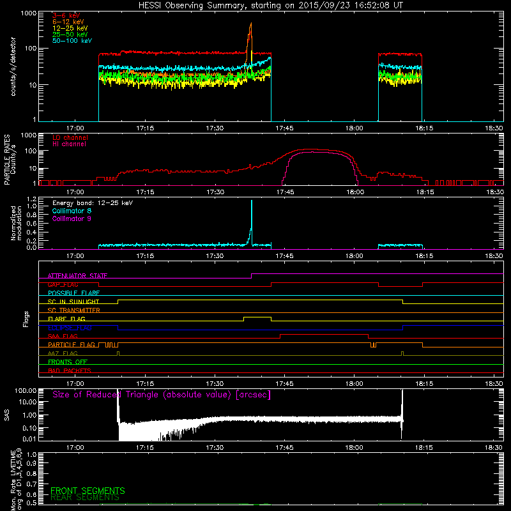511x511 pixels.
Task: Click the orange 6-12 keV flare peak in top plot
Action: coord(250,24)
